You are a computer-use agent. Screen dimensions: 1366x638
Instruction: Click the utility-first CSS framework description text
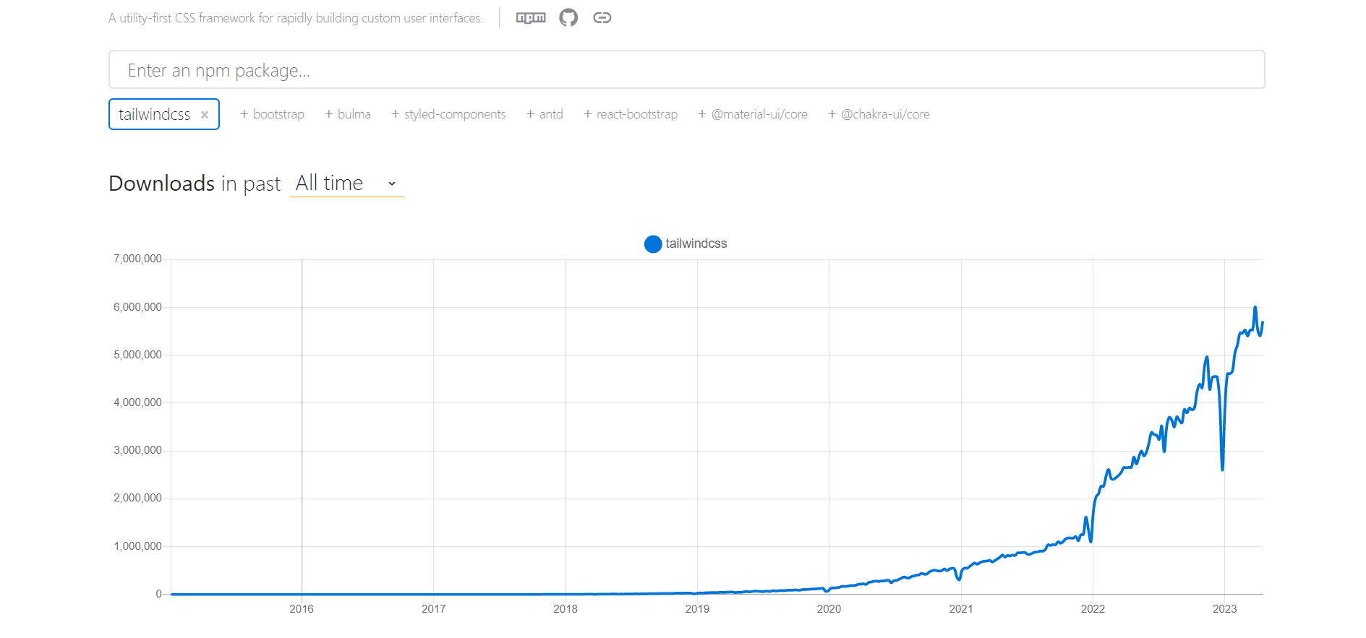[296, 18]
